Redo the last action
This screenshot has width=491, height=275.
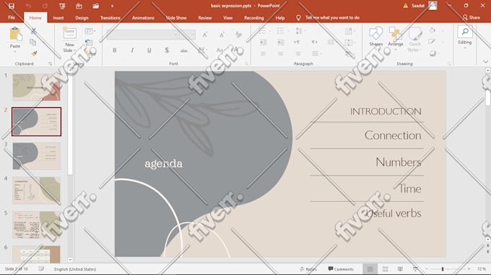pos(45,6)
